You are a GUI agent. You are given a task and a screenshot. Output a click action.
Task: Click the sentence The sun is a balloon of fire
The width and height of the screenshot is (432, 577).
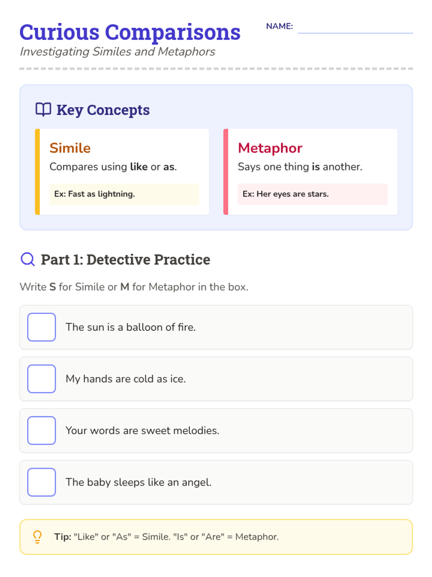(131, 327)
